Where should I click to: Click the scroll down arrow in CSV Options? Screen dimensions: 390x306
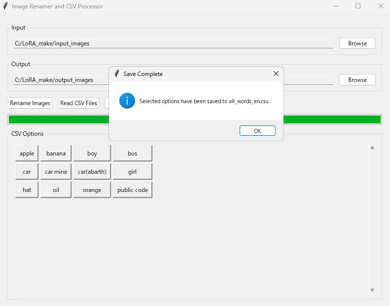(x=372, y=290)
